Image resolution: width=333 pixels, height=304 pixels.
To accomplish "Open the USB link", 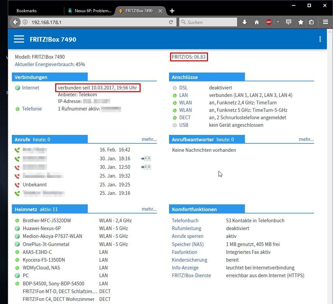I will pos(184,125).
